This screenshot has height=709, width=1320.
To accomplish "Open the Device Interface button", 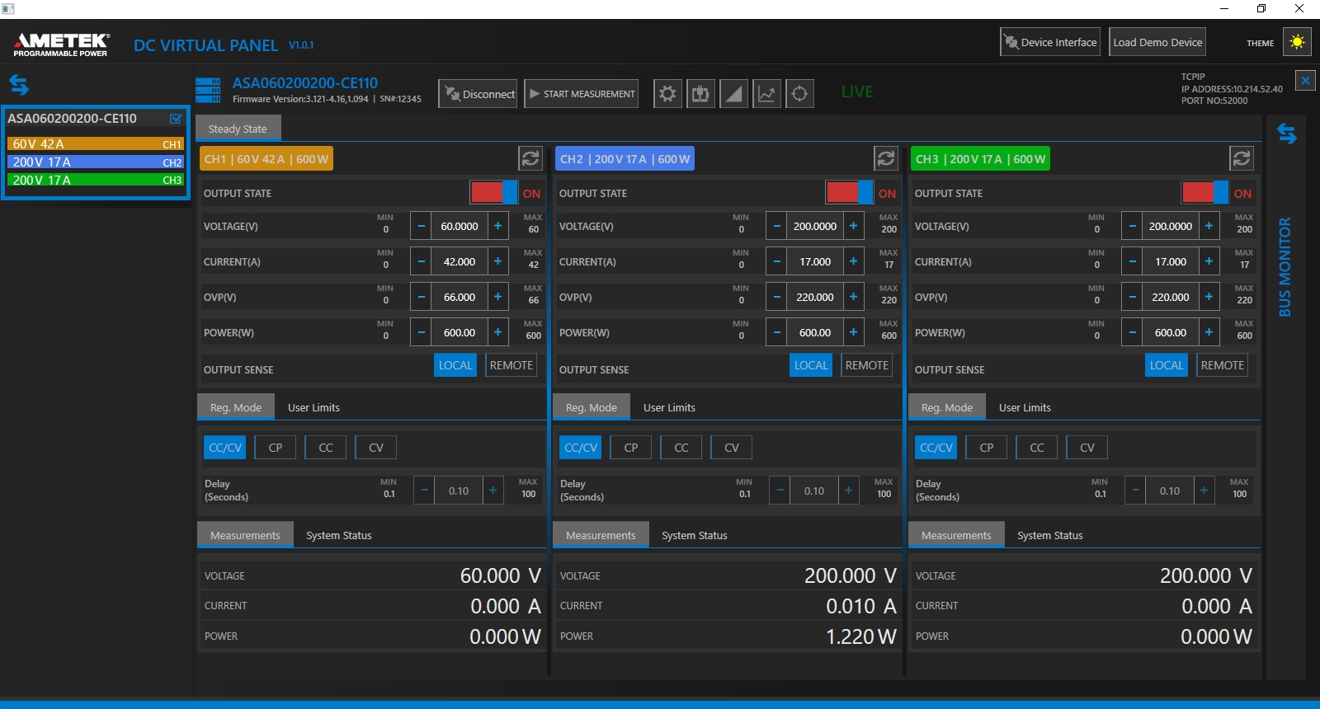I will coord(1050,42).
